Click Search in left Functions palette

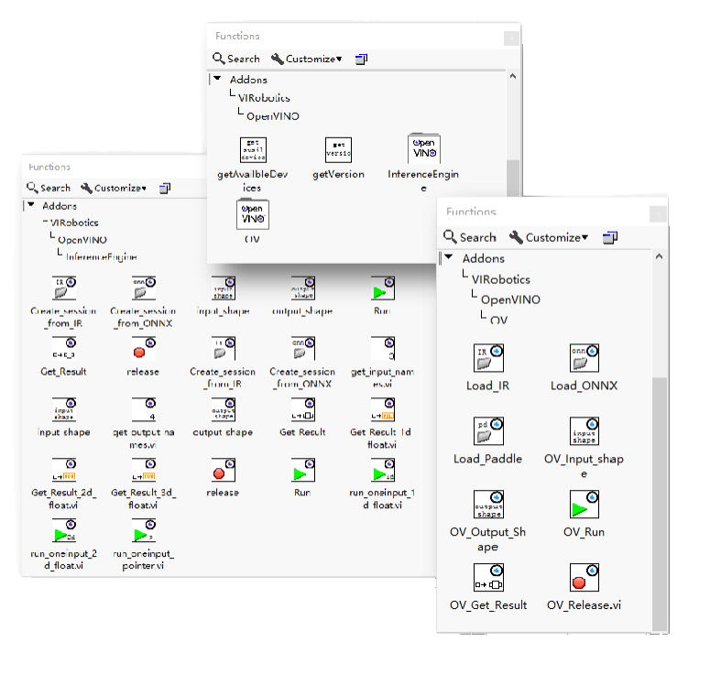49,188
